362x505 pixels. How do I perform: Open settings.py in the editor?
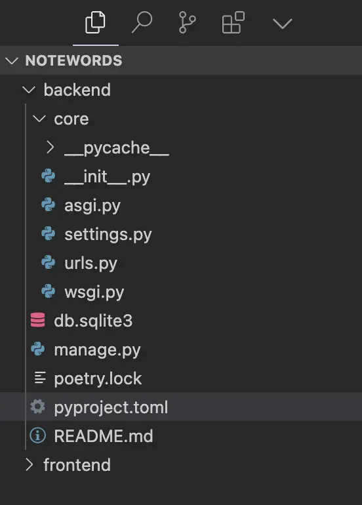pos(181,234)
